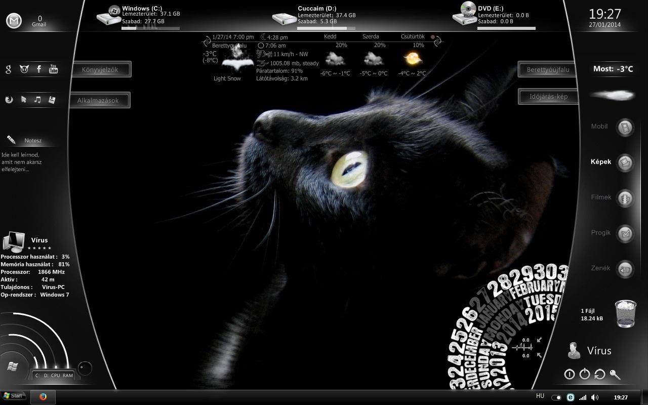Launch Firefox from the sidebar app row
The image size is (648, 405).
click(9, 100)
